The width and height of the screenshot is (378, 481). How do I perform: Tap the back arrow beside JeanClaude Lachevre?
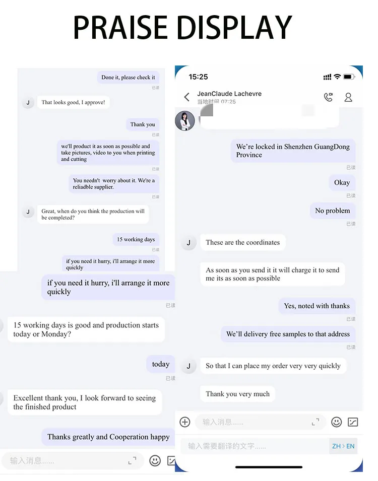(x=186, y=97)
